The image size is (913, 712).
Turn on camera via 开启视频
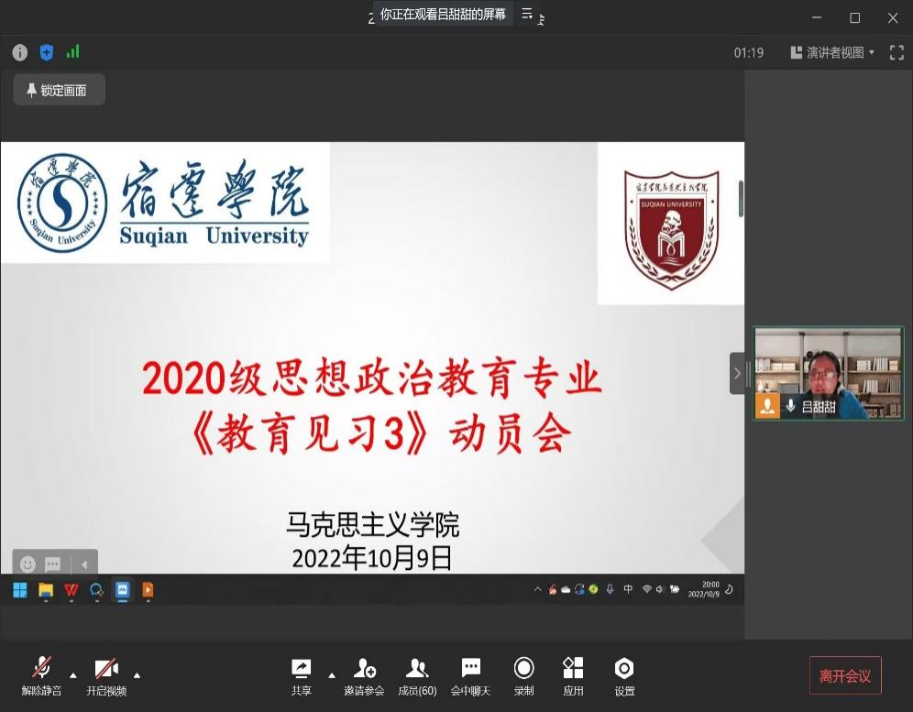pyautogui.click(x=106, y=676)
